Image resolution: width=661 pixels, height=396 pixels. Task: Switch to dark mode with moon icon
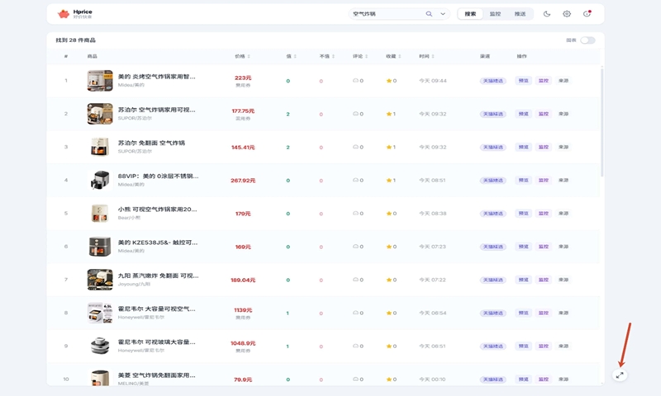click(547, 14)
